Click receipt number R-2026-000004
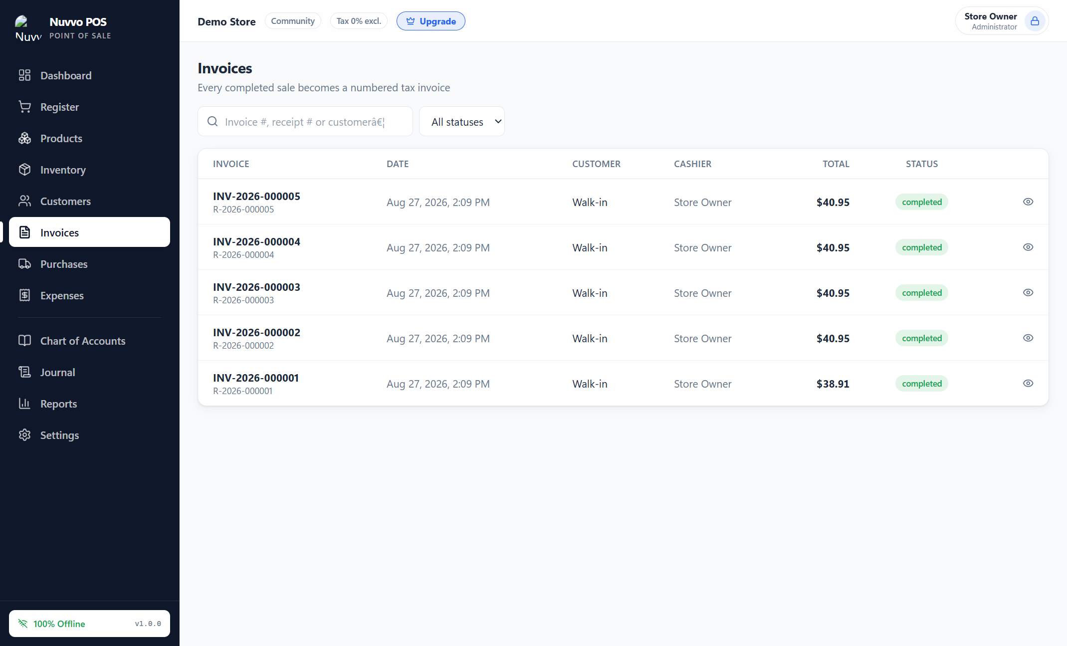Screen dimensions: 1067x646 [x=243, y=255]
